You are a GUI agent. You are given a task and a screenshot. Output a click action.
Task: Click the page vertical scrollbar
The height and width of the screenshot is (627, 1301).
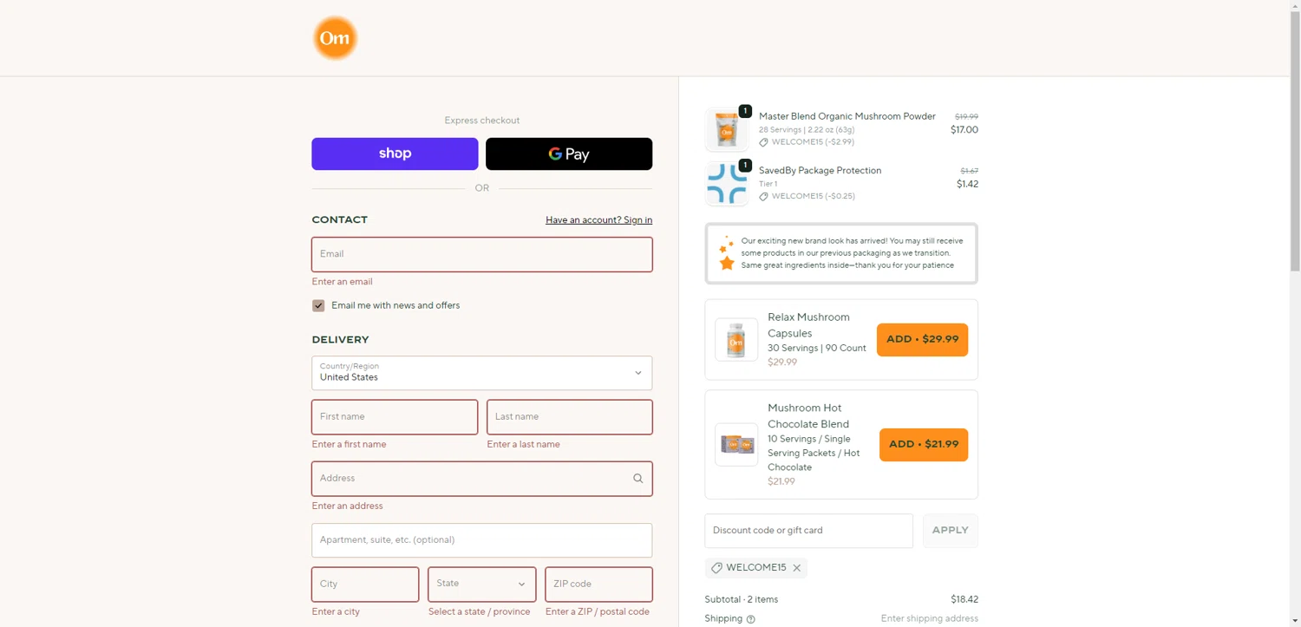[1295, 143]
